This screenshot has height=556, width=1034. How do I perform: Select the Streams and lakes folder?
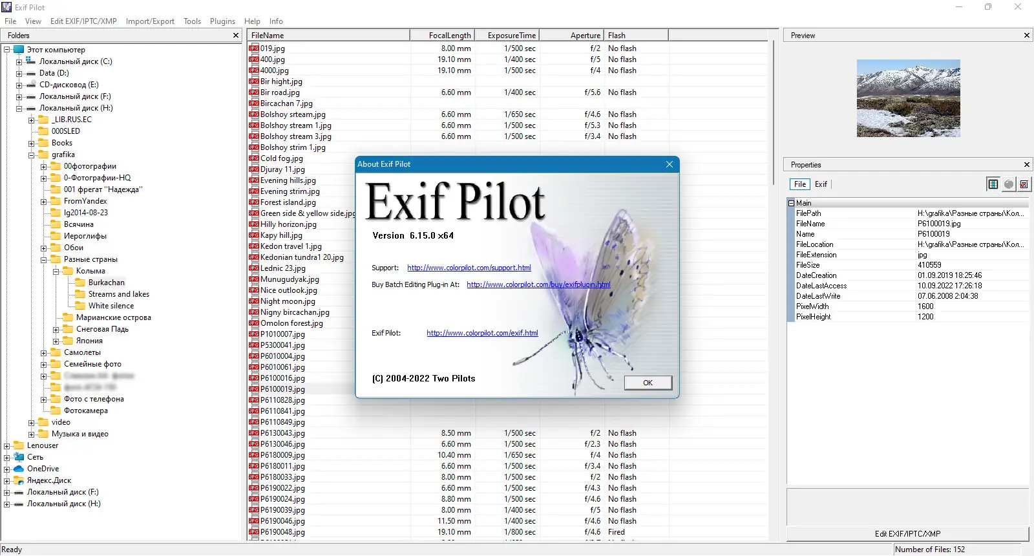click(x=119, y=294)
